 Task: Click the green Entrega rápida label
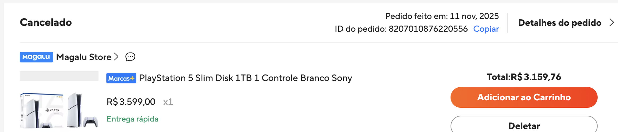132,119
